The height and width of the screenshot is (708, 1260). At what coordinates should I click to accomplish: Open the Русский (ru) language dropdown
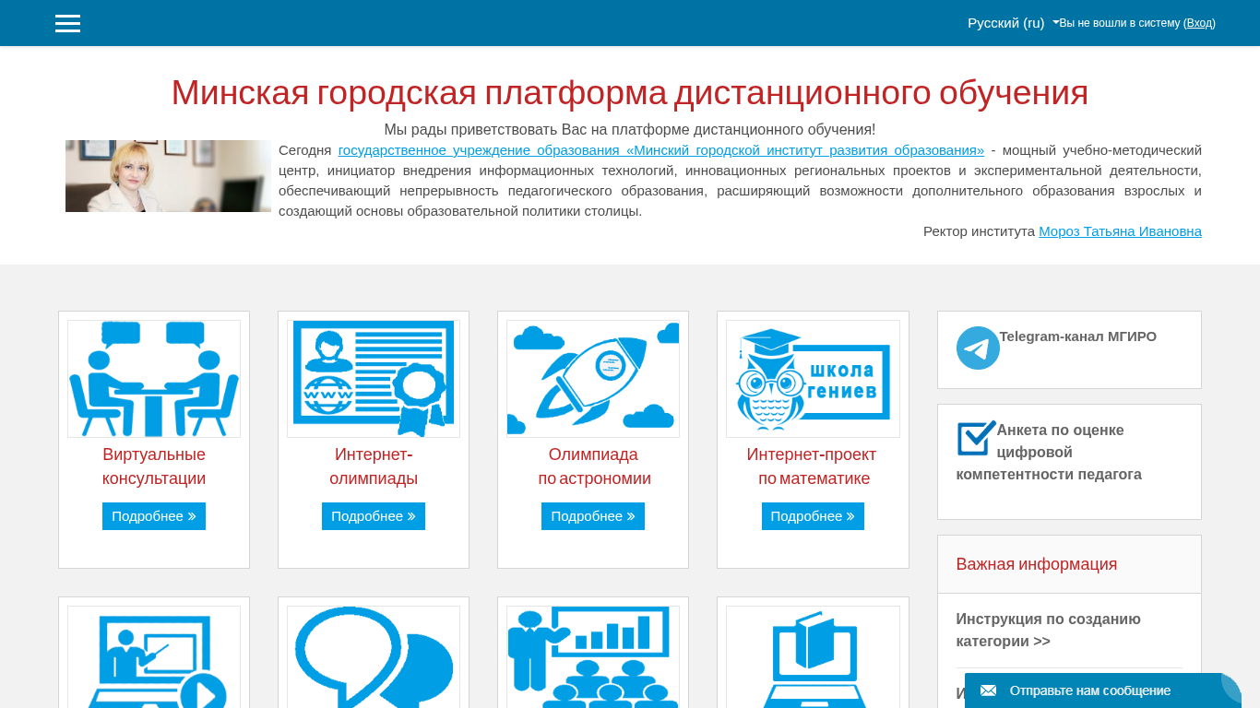[1013, 23]
